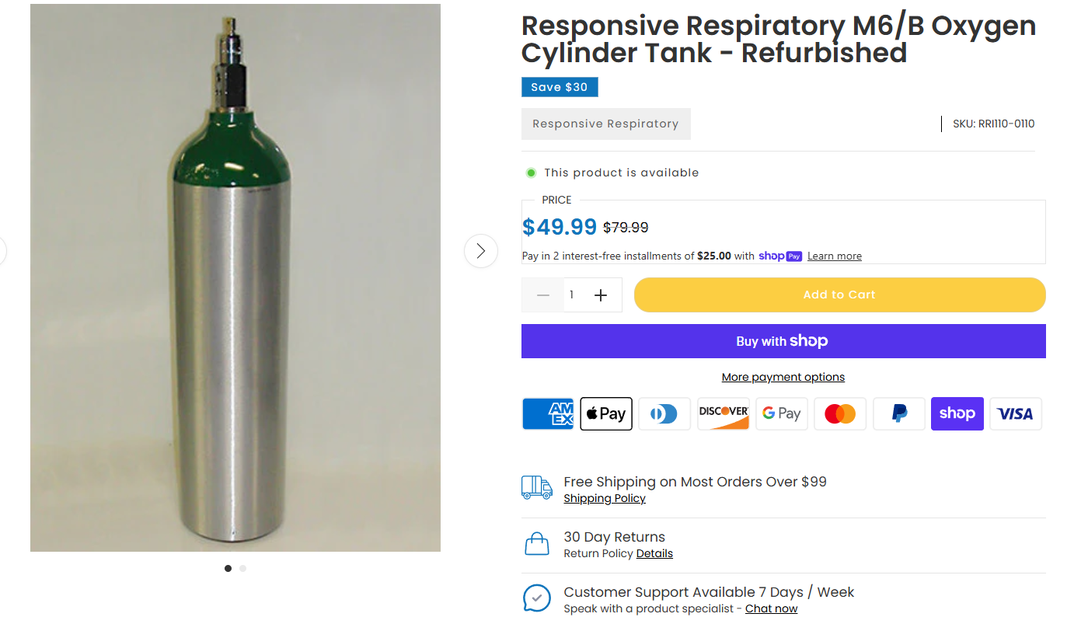Click the quantity input field

click(x=572, y=295)
